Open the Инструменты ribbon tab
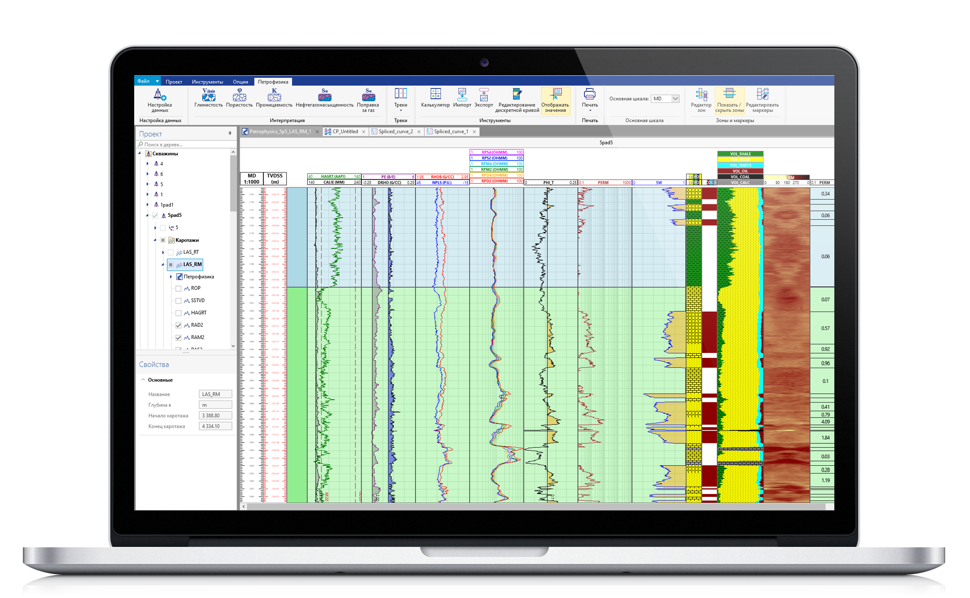Screen dimensions: 970x598 pyautogui.click(x=208, y=82)
